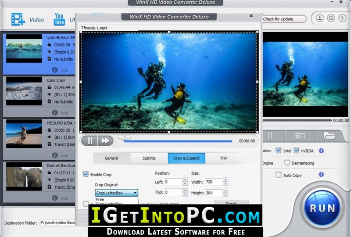Click the add Video icon
The height and width of the screenshot is (237, 351).
coord(18,19)
